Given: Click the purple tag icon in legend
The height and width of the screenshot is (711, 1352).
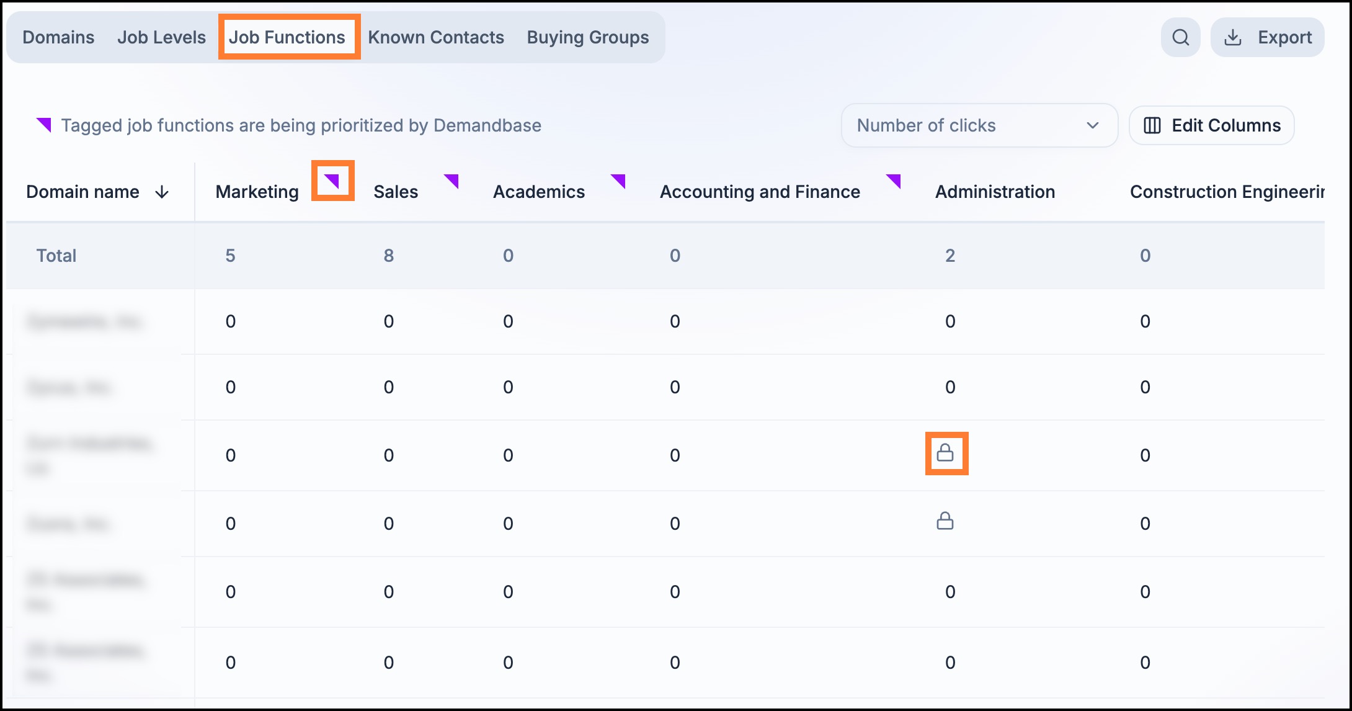Looking at the screenshot, I should (x=43, y=125).
